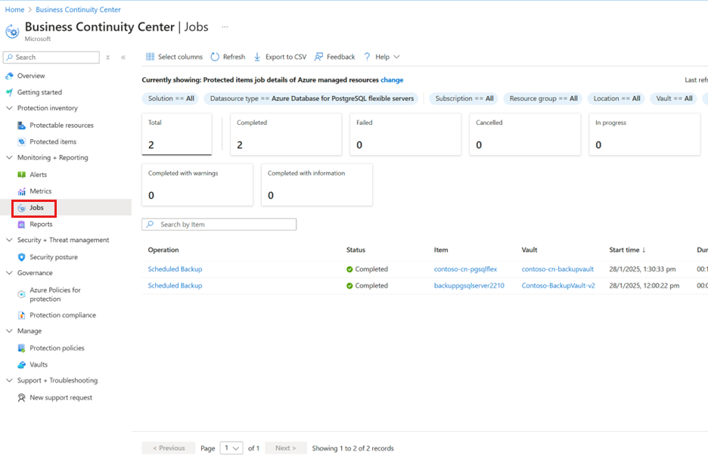Open the Subscription == All filter
This screenshot has height=462, width=708.
pos(464,98)
